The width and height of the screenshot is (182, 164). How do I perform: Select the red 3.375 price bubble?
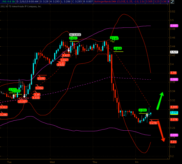41,78
